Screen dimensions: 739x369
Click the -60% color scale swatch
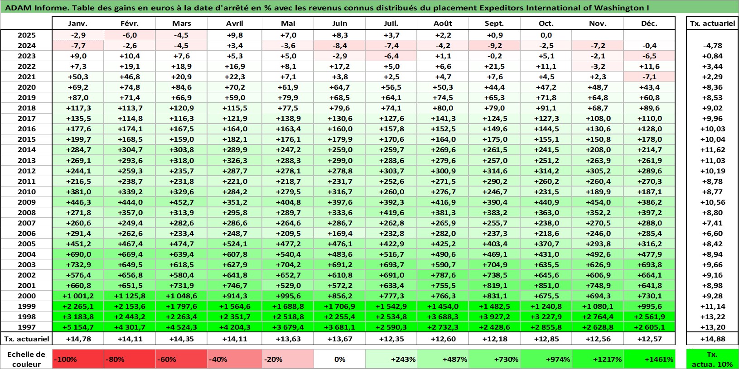[181, 359]
